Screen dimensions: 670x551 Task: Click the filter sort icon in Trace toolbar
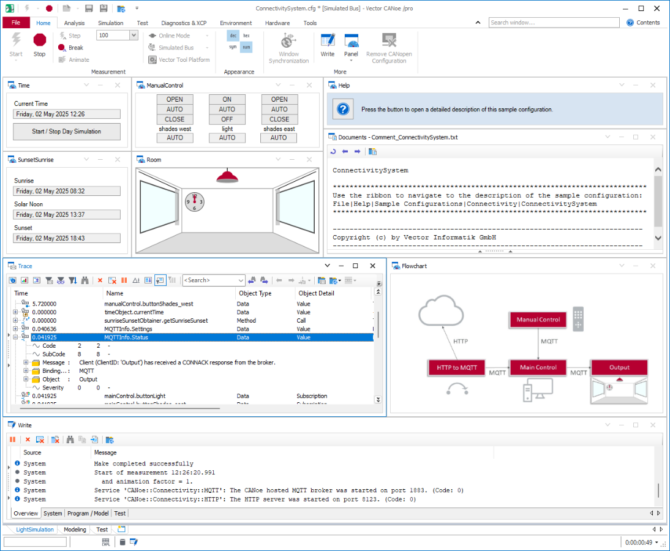click(x=73, y=280)
